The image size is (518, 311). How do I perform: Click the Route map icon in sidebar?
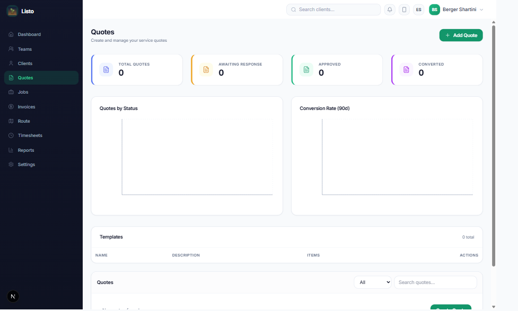[11, 121]
